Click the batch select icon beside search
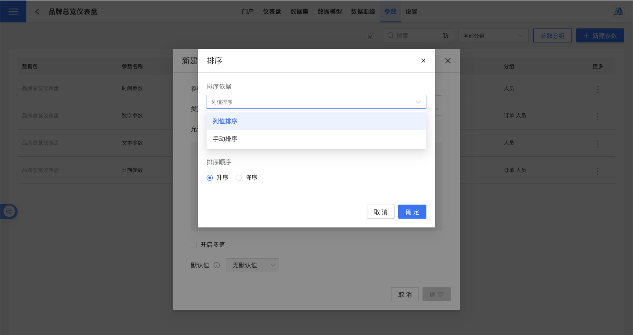The image size is (633, 335). 371,36
